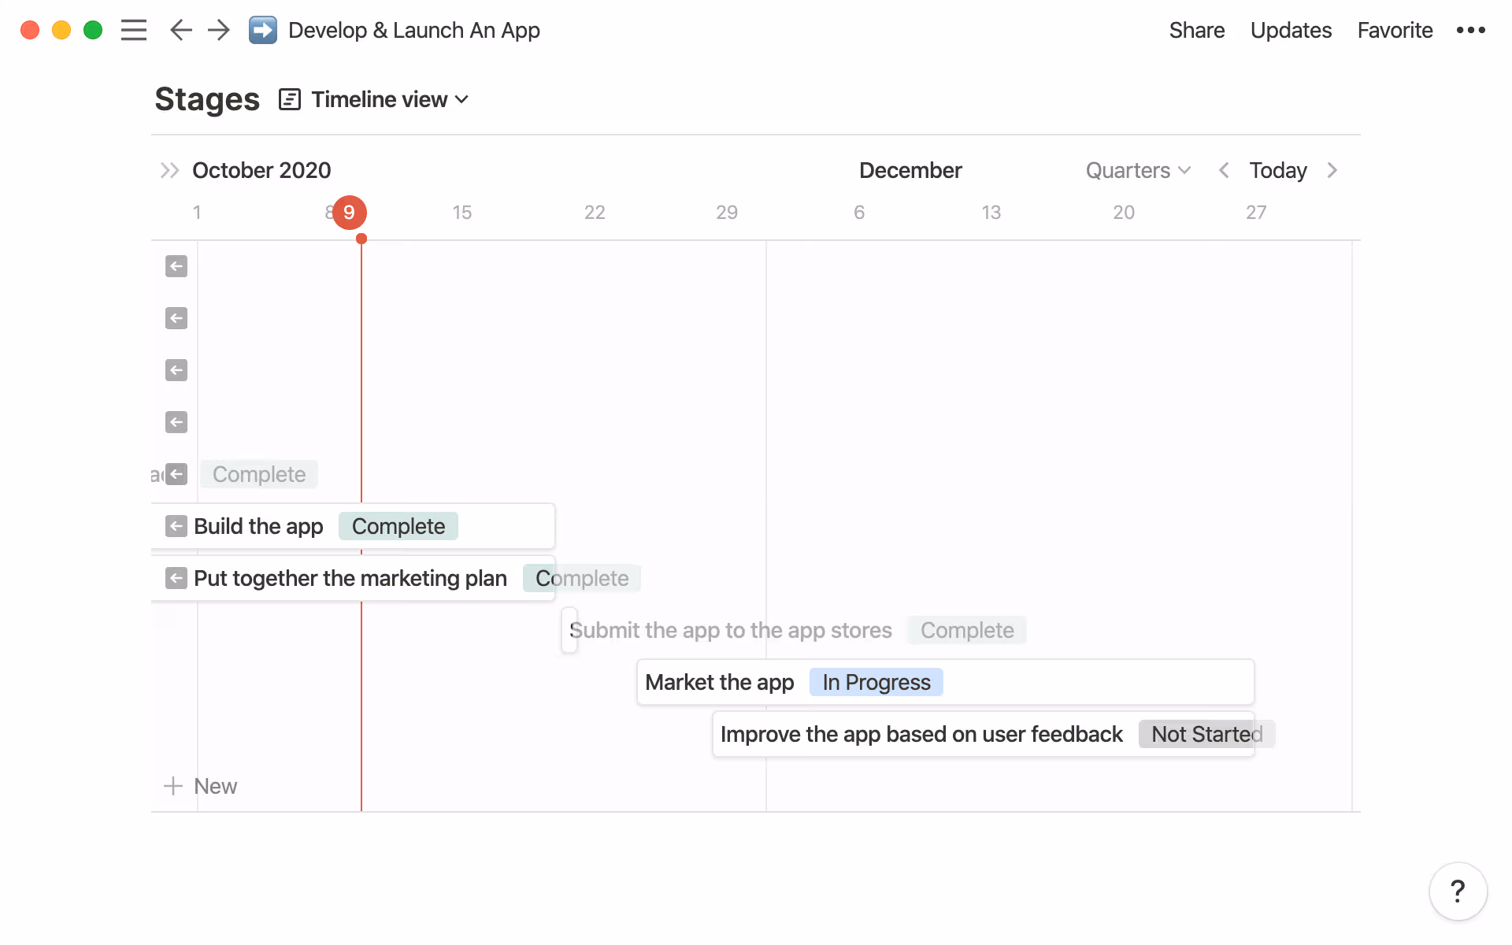Image resolution: width=1512 pixels, height=945 pixels.
Task: Open page options via the three-dot menu
Action: click(x=1471, y=30)
